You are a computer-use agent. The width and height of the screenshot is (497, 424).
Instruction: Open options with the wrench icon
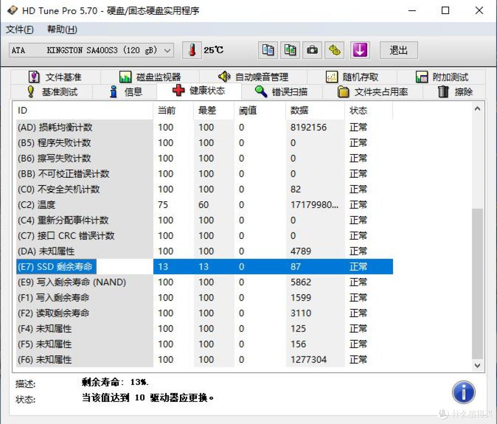335,50
